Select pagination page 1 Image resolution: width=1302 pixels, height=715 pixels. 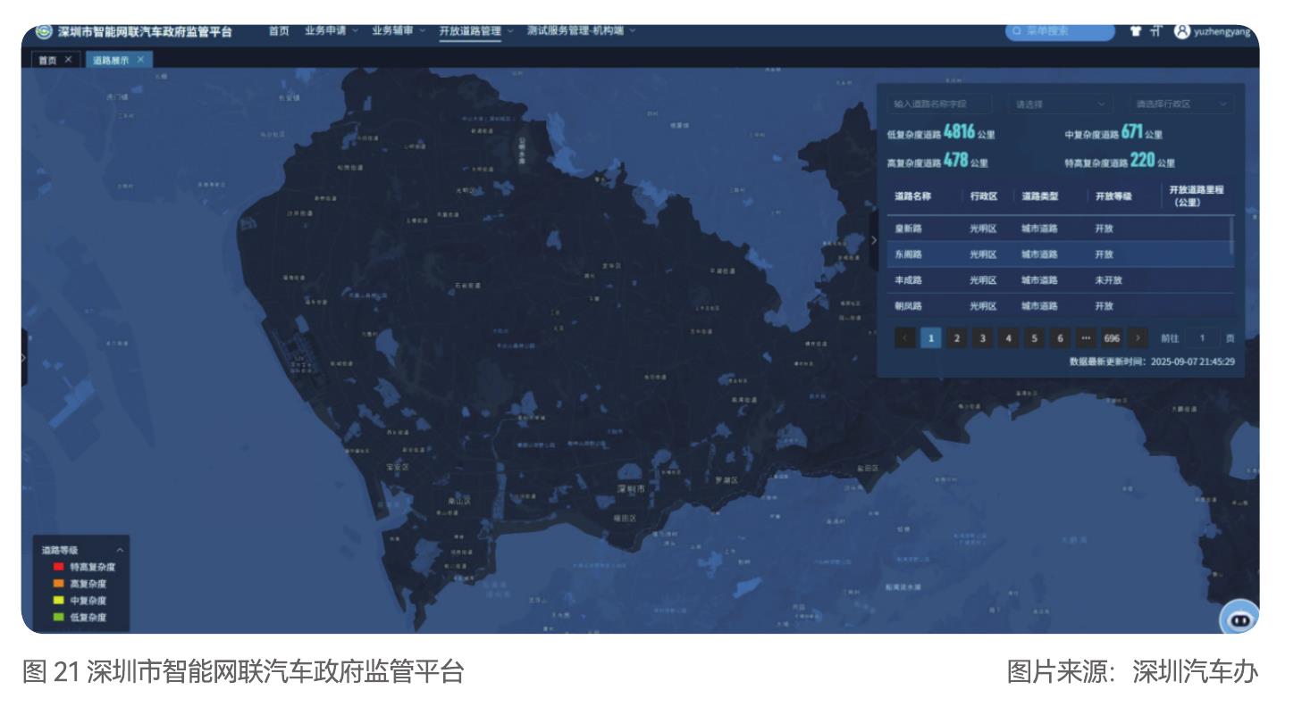[931, 338]
